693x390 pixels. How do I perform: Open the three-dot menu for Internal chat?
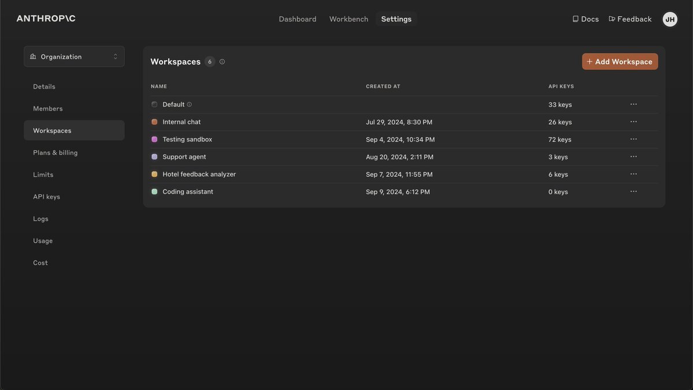[x=634, y=122]
